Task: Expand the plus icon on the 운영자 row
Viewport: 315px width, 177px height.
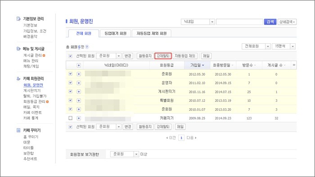Action: (79, 83)
